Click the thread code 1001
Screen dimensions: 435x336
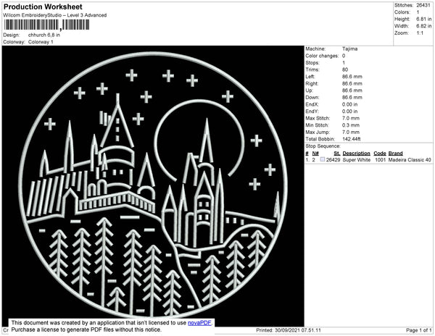click(381, 160)
